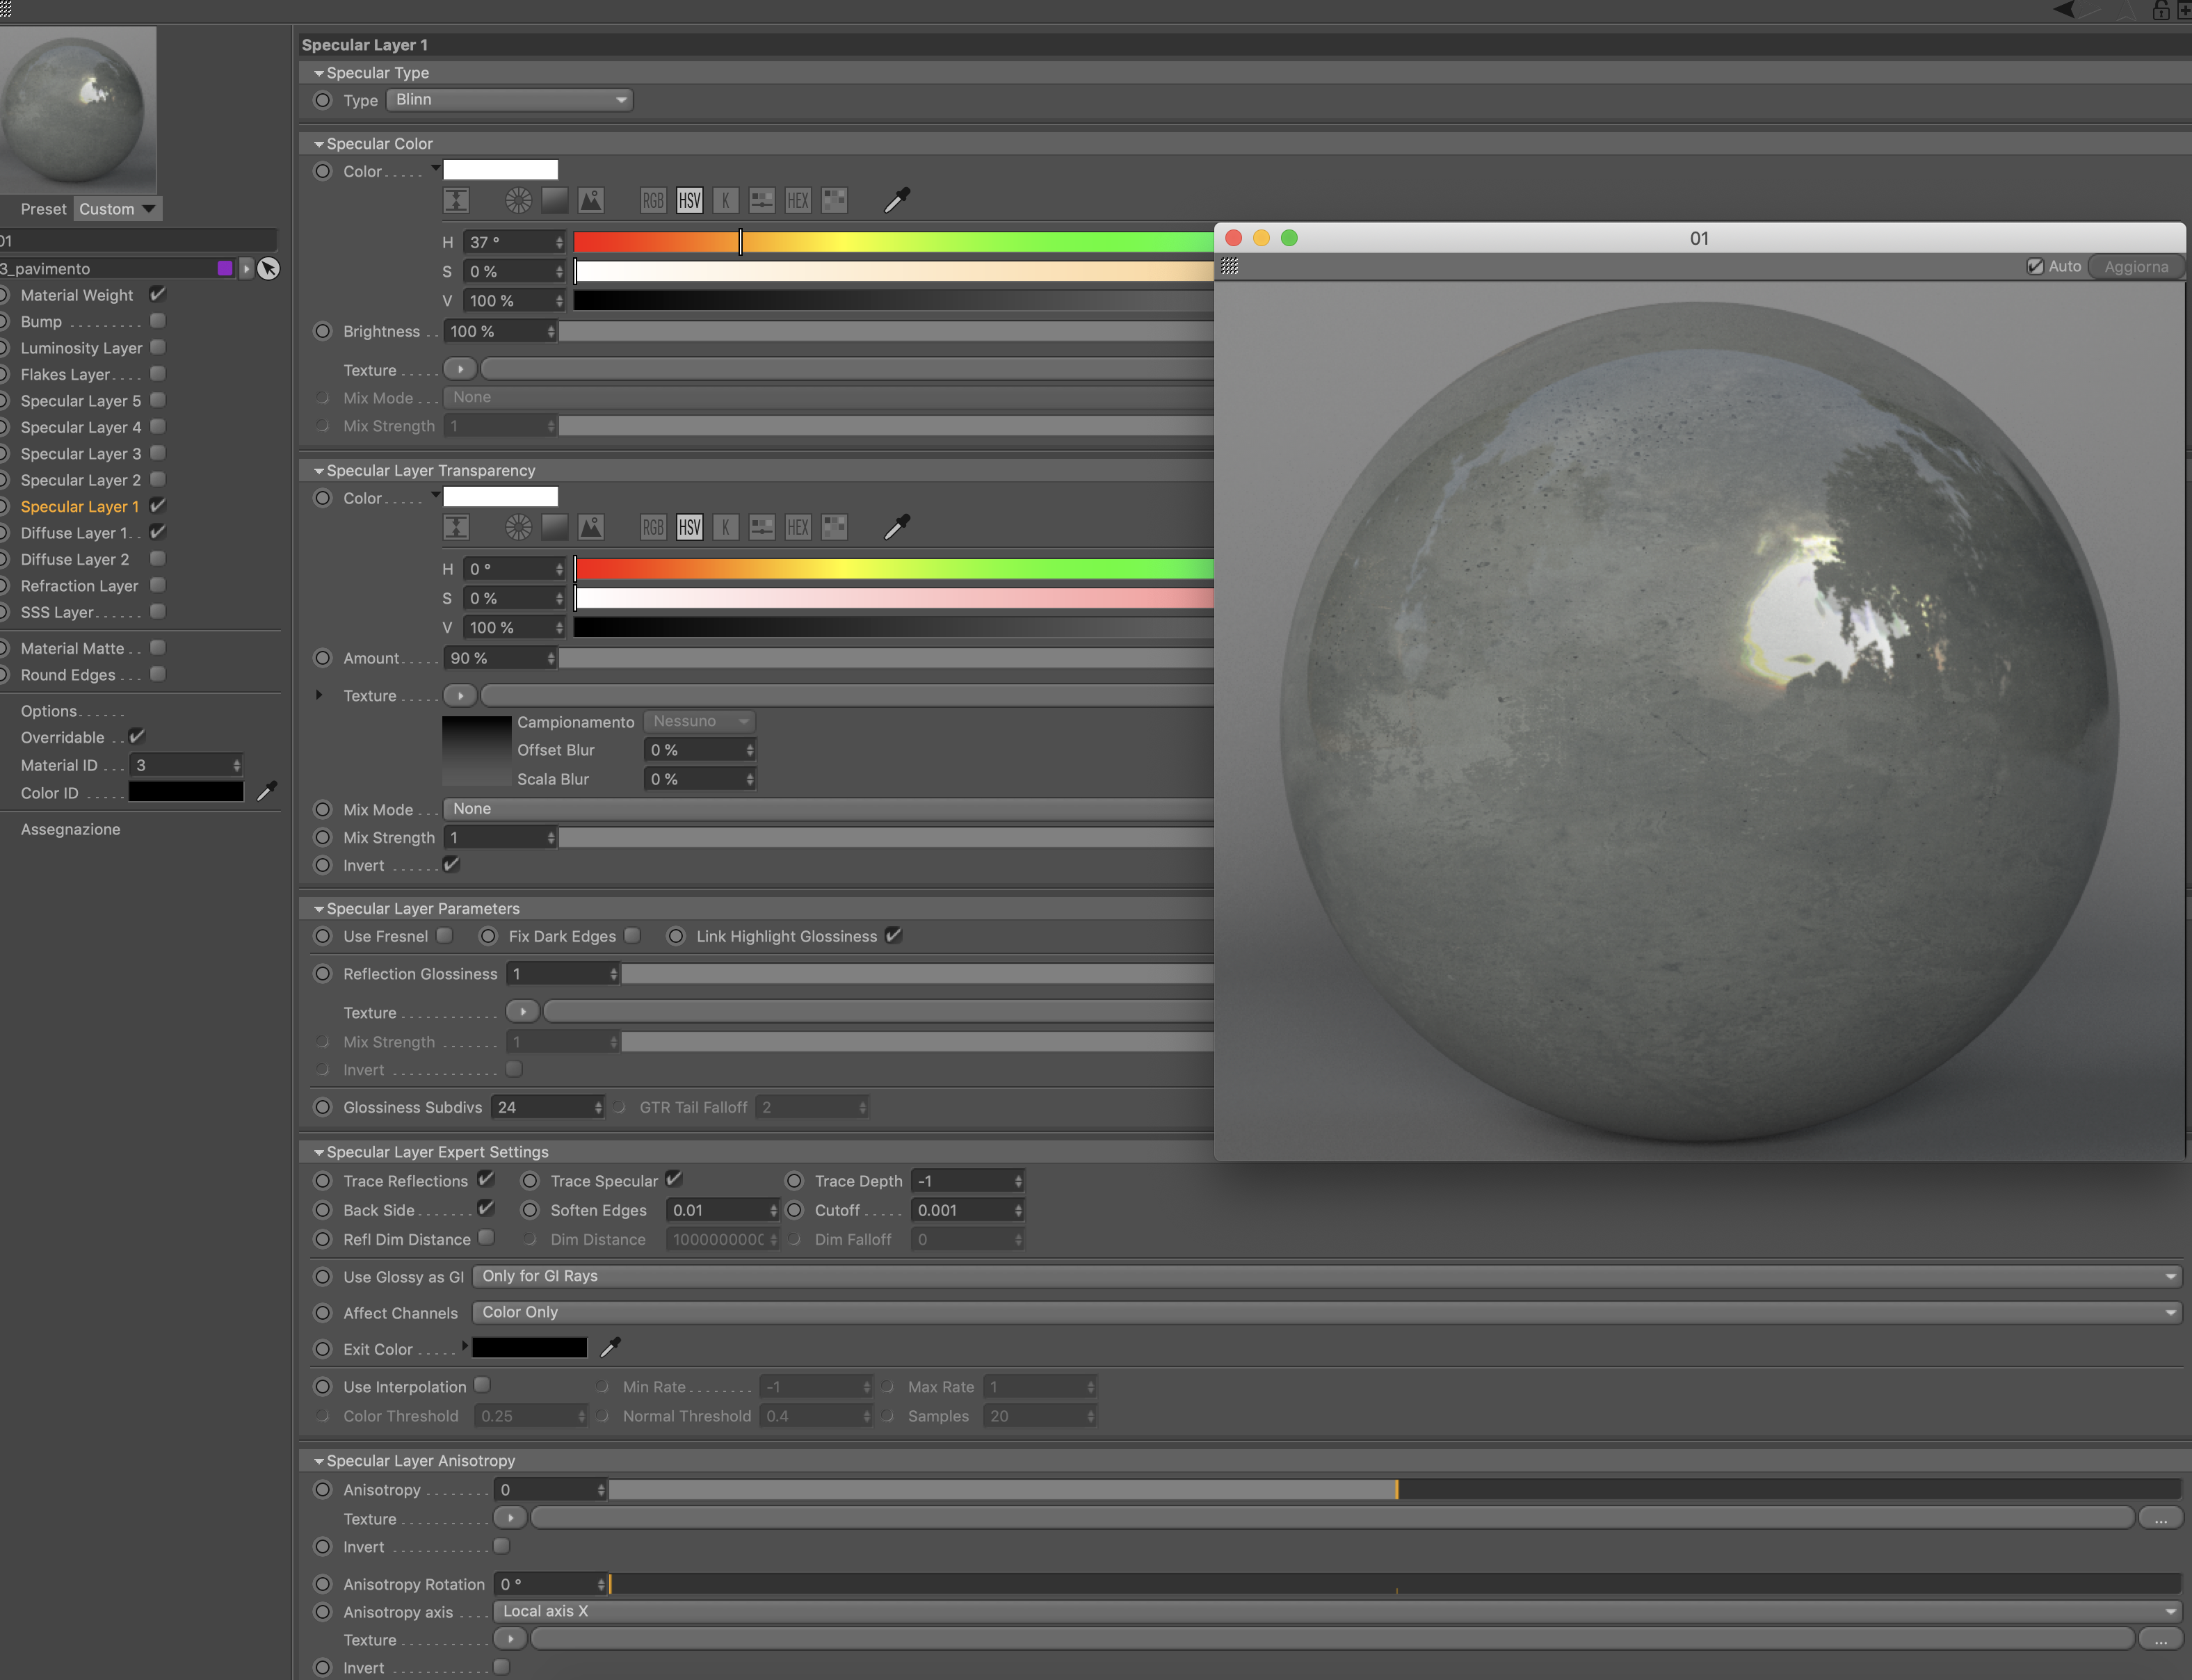The width and height of the screenshot is (2192, 1680).
Task: Open the Preset Custom menu button
Action: tap(118, 209)
